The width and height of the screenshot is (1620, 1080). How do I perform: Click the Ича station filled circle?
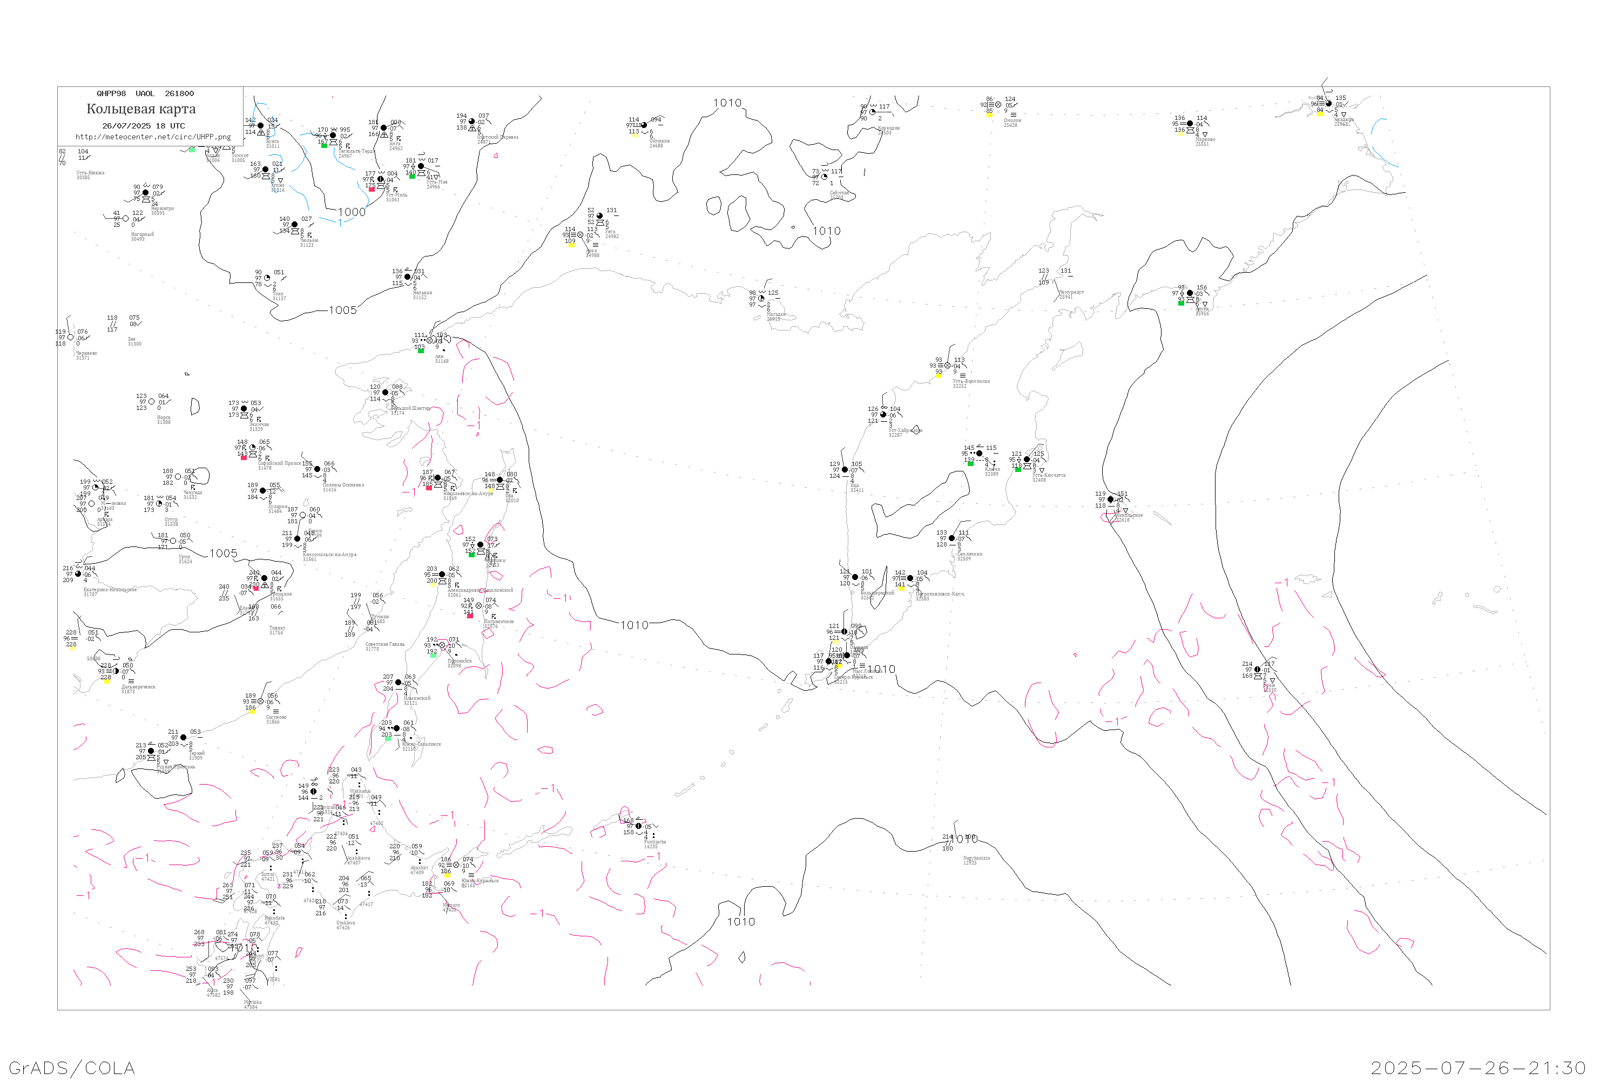coord(845,470)
